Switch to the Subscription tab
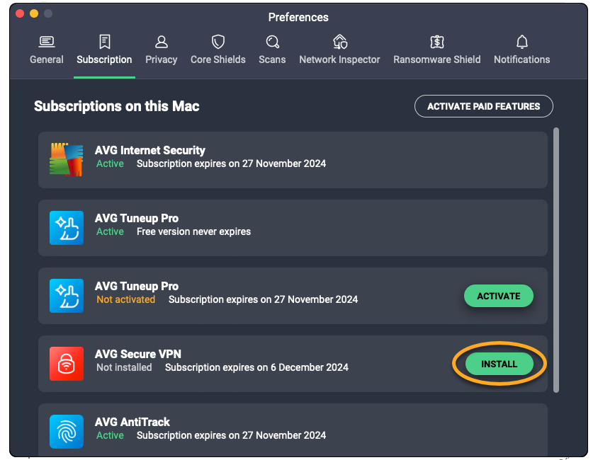Viewport: 598px width, 460px height. point(104,59)
